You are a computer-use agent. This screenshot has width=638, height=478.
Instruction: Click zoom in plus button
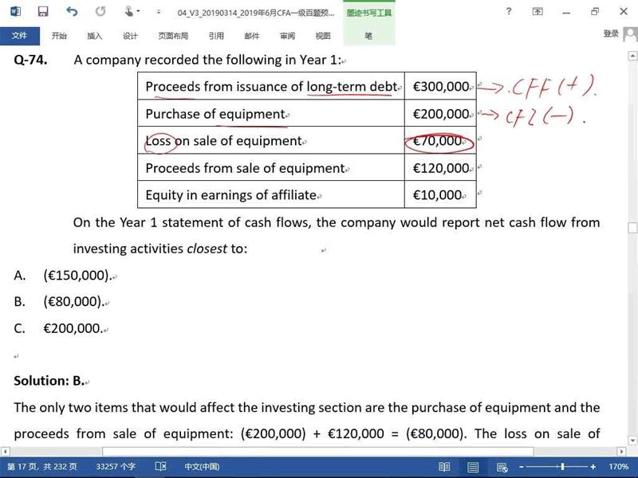[x=593, y=467]
